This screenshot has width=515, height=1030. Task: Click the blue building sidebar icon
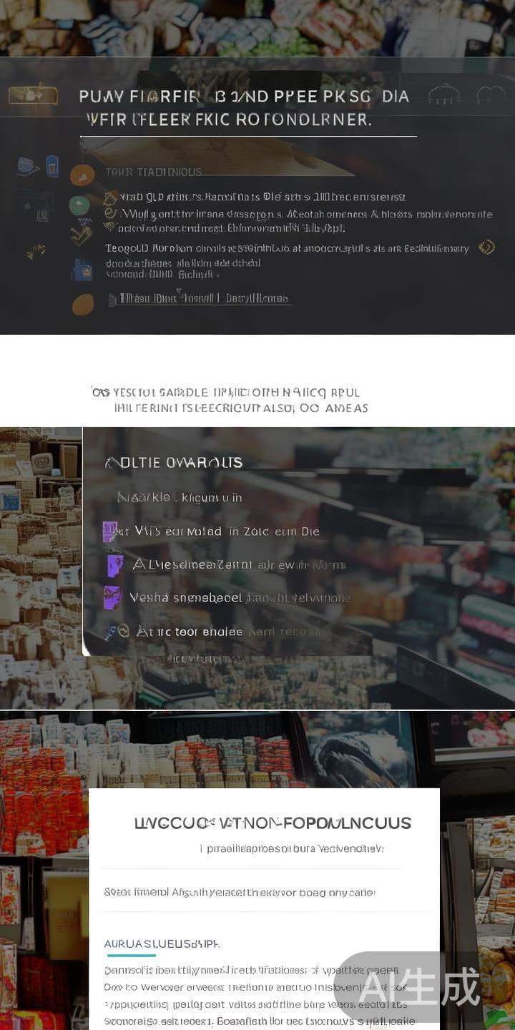tap(82, 270)
